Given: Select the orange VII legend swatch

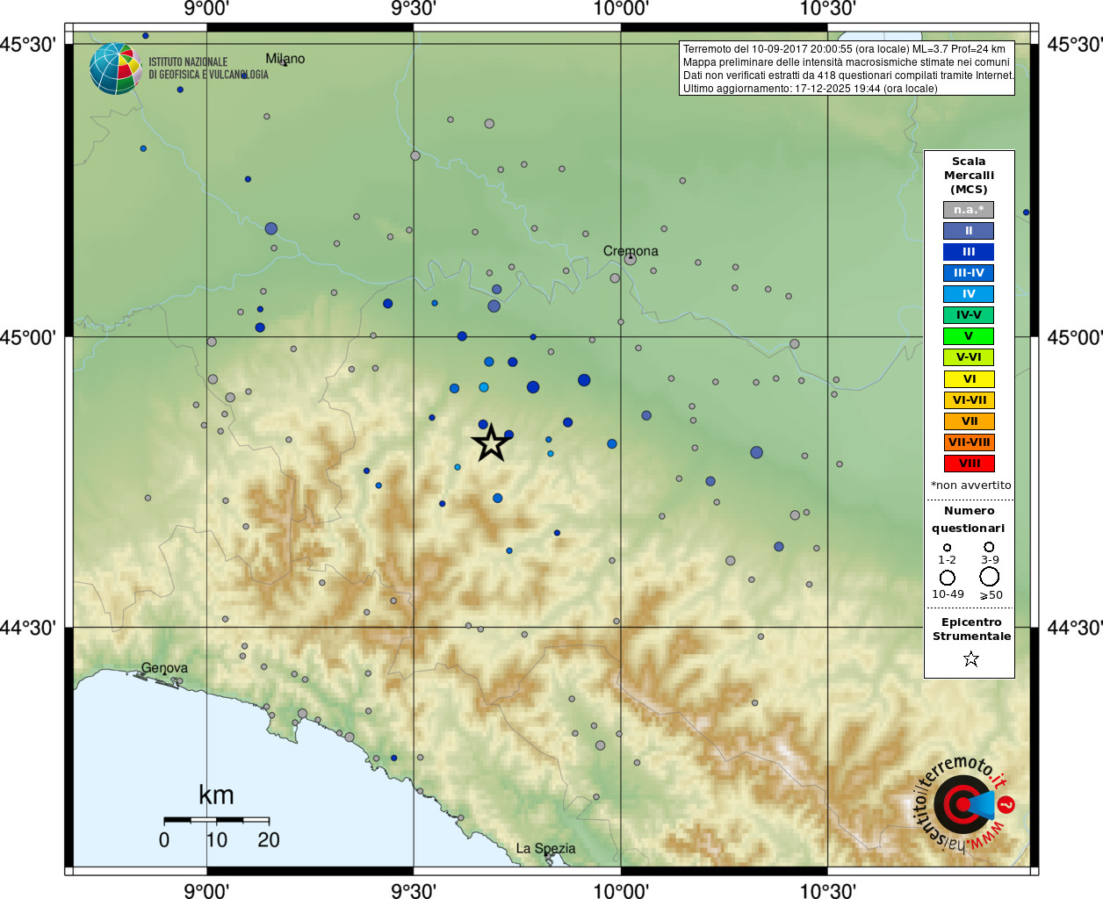Looking at the screenshot, I should pyautogui.click(x=969, y=421).
